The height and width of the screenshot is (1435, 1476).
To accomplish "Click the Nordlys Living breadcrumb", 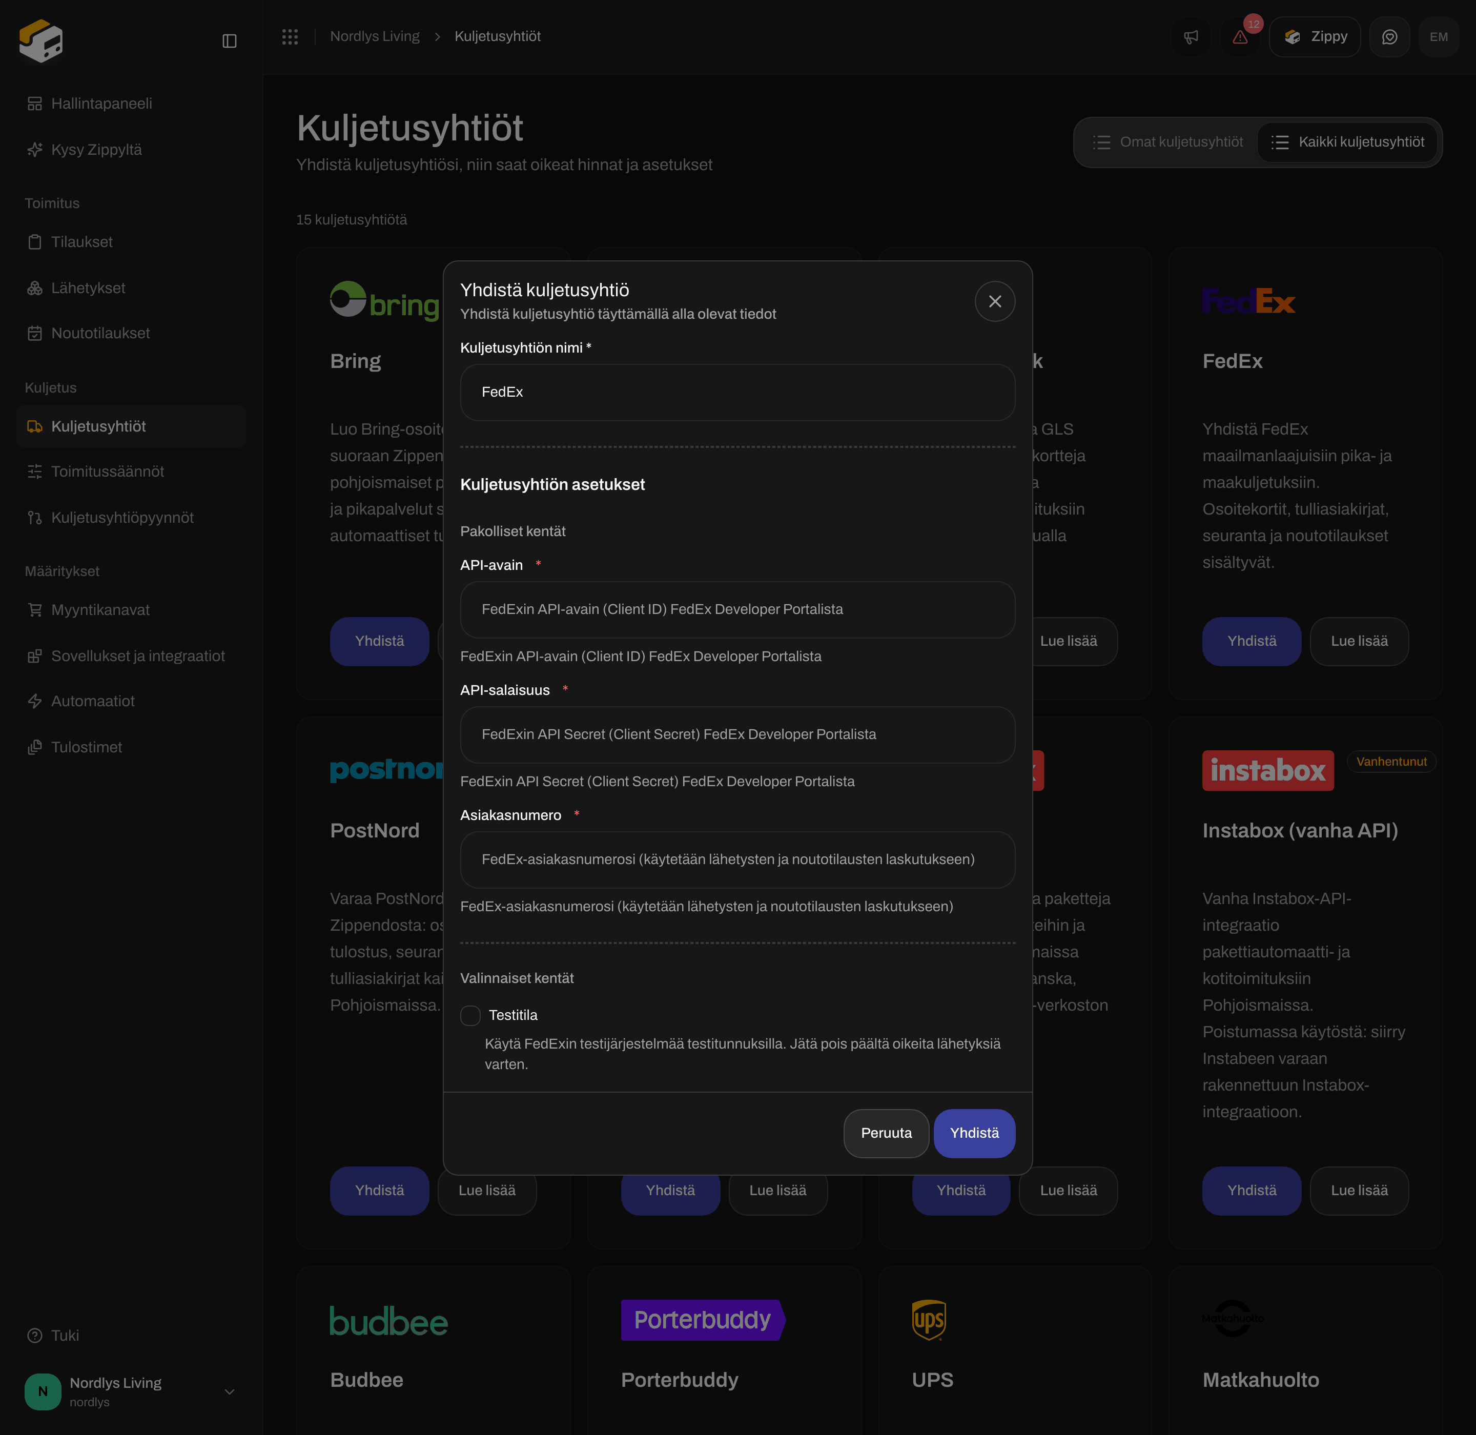I will (375, 36).
